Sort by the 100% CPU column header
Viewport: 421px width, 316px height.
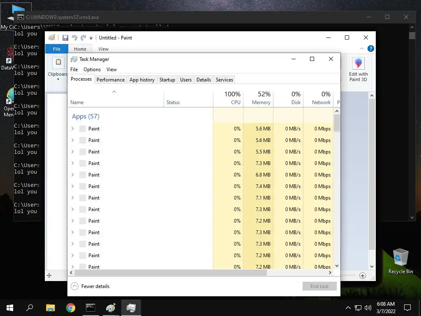click(x=228, y=98)
